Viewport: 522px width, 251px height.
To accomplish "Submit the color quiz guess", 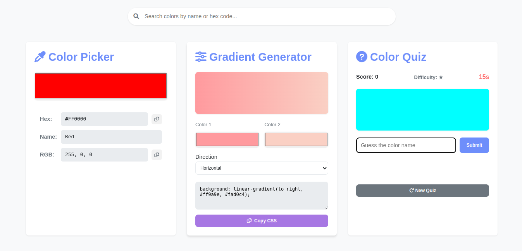I will [474, 145].
